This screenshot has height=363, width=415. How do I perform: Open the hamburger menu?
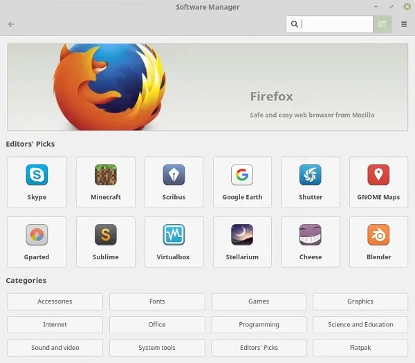tap(404, 24)
